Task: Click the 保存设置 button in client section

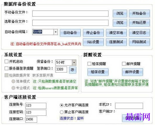Action: [x=132, y=118]
